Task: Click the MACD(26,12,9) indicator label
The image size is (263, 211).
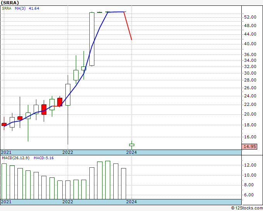Action: coord(15,158)
